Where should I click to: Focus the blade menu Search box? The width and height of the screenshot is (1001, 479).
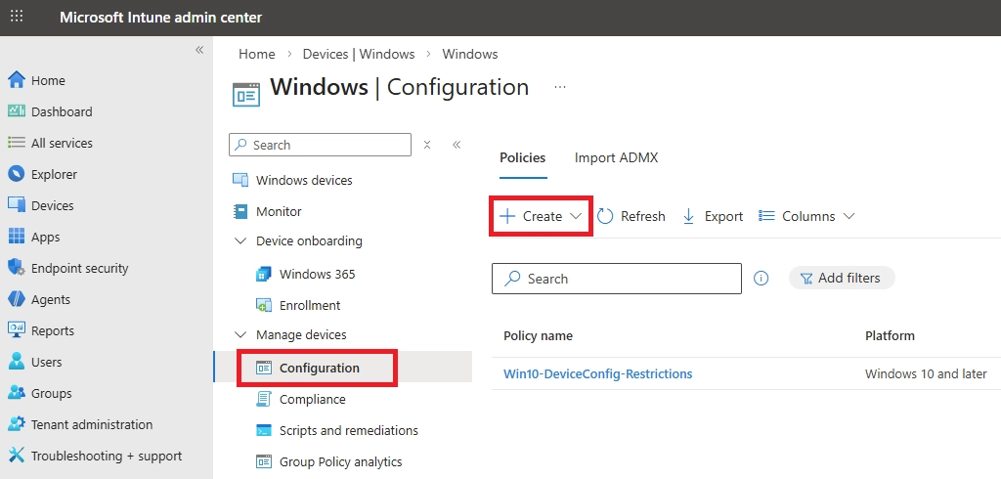pos(320,145)
